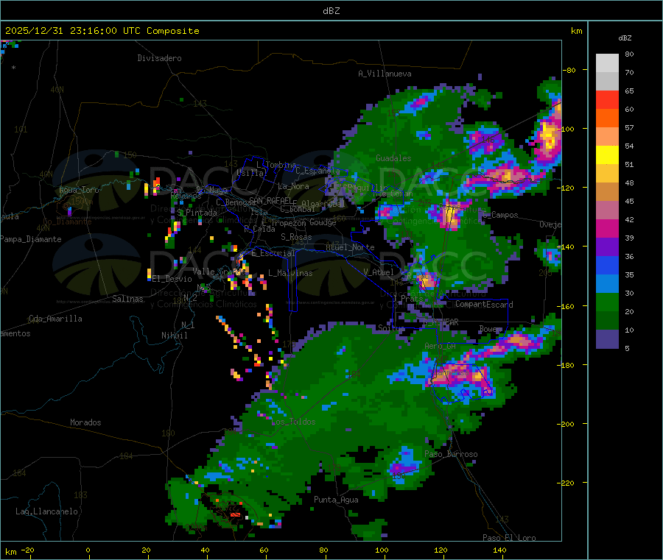This screenshot has height=560, width=663.
Task: Click the -140 tick on the right axis
Action: tap(568, 247)
